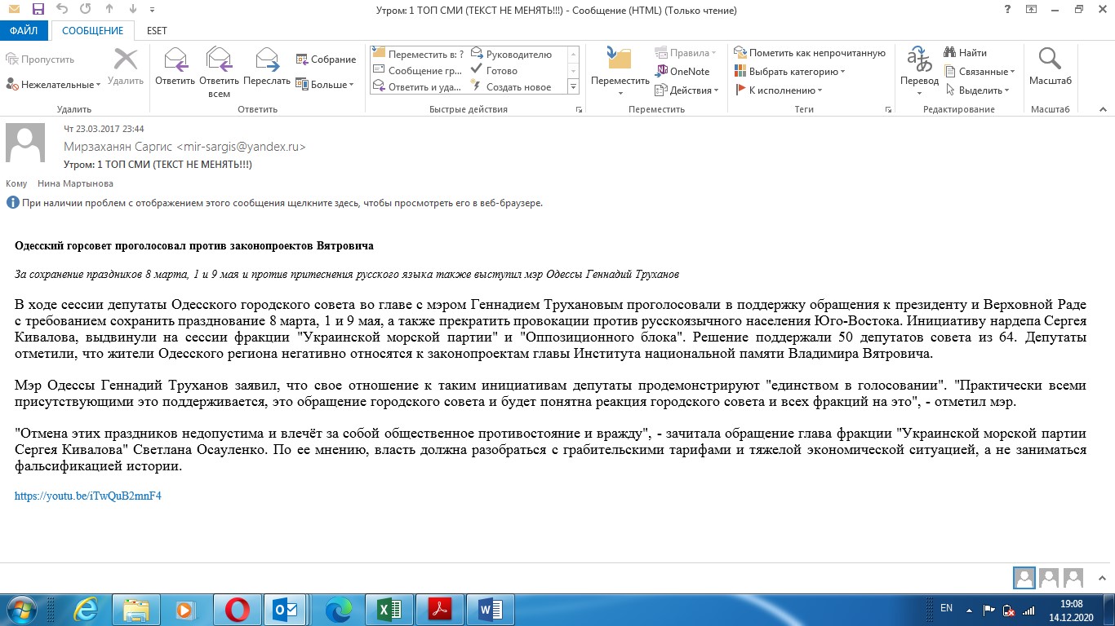This screenshot has width=1115, height=626.
Task: Open the Переместить folder dropdown
Action: pyautogui.click(x=620, y=72)
